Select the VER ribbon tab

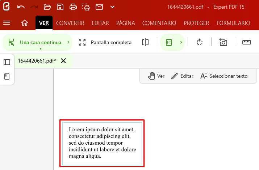(x=44, y=23)
